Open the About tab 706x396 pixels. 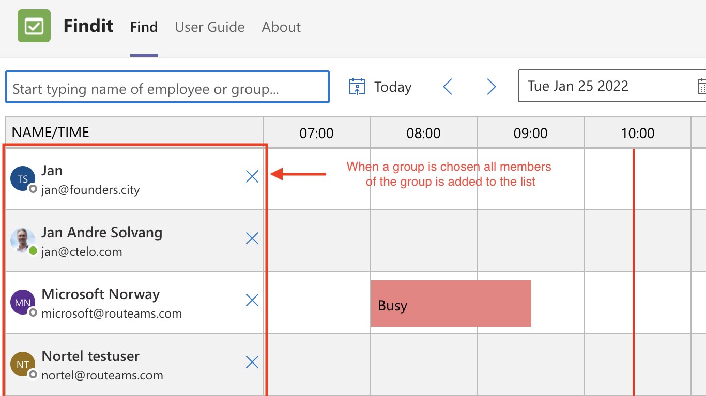pos(281,27)
